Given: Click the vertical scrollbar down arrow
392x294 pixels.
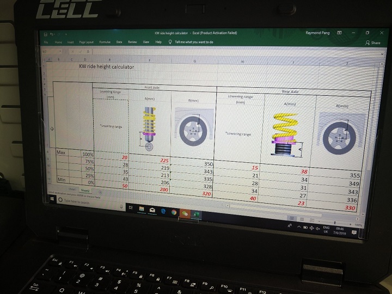Looking at the screenshot, I should click(x=363, y=215).
